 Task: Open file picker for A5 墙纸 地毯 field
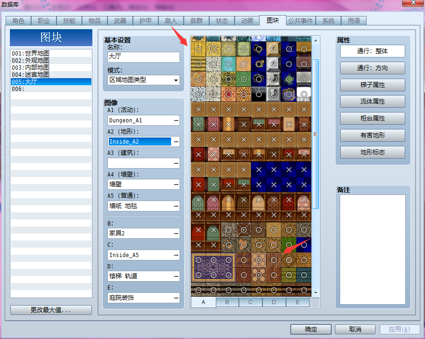pyautogui.click(x=176, y=206)
